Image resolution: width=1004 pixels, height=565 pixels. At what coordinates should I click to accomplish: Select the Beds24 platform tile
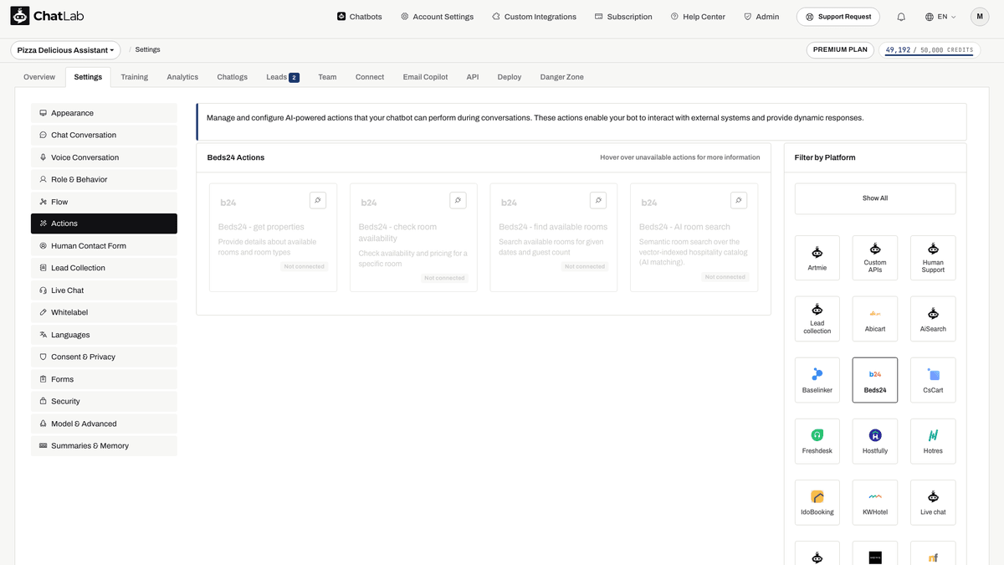coord(875,380)
